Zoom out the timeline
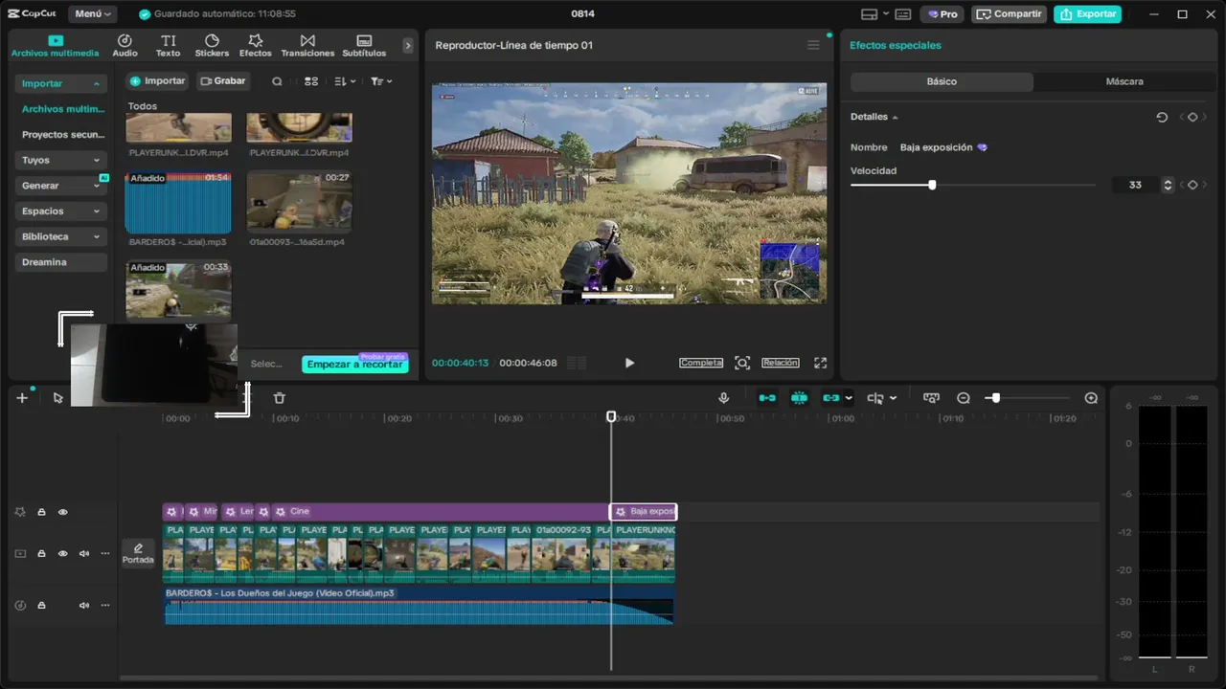This screenshot has width=1226, height=689. pos(964,398)
